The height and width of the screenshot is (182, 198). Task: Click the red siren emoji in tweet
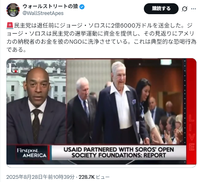point(10,25)
